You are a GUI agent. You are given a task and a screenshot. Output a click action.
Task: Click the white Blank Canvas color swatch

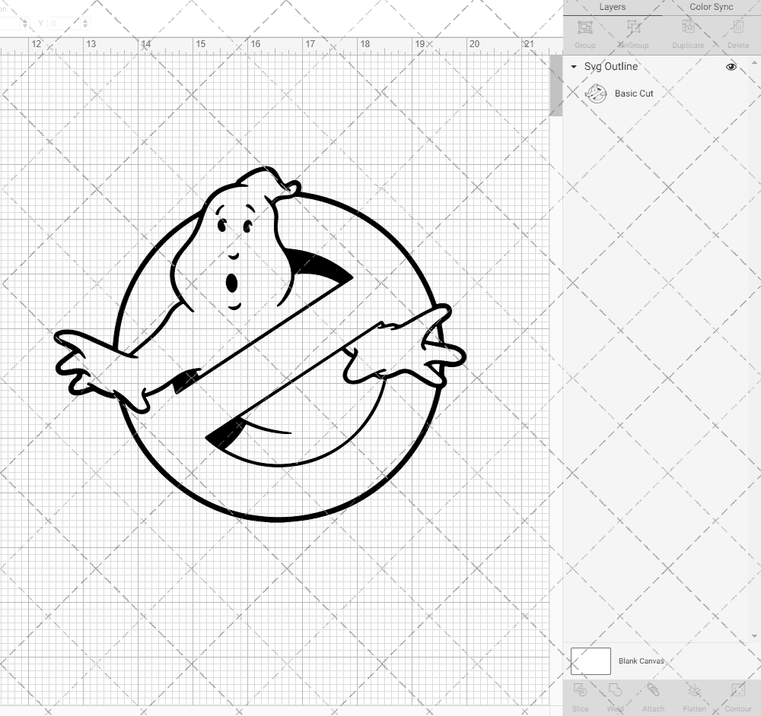coord(590,661)
